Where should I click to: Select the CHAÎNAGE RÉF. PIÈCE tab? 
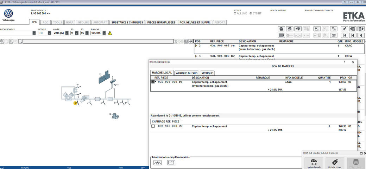[165, 121]
